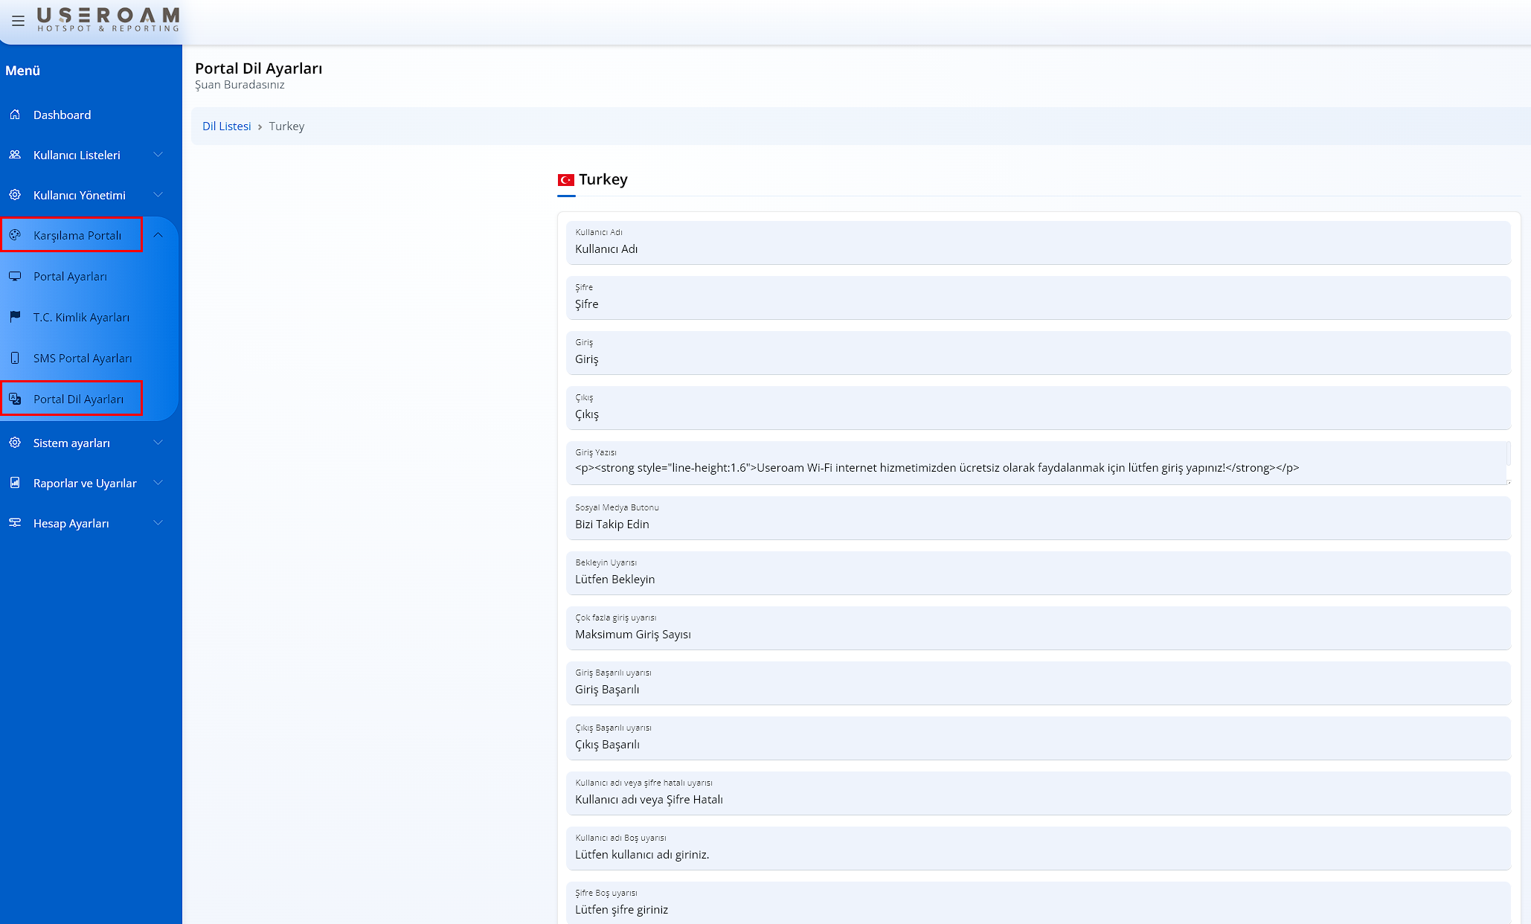Expand Kullanıcı Listeleri chevron arrow
Viewport: 1531px width, 924px height.
point(158,155)
